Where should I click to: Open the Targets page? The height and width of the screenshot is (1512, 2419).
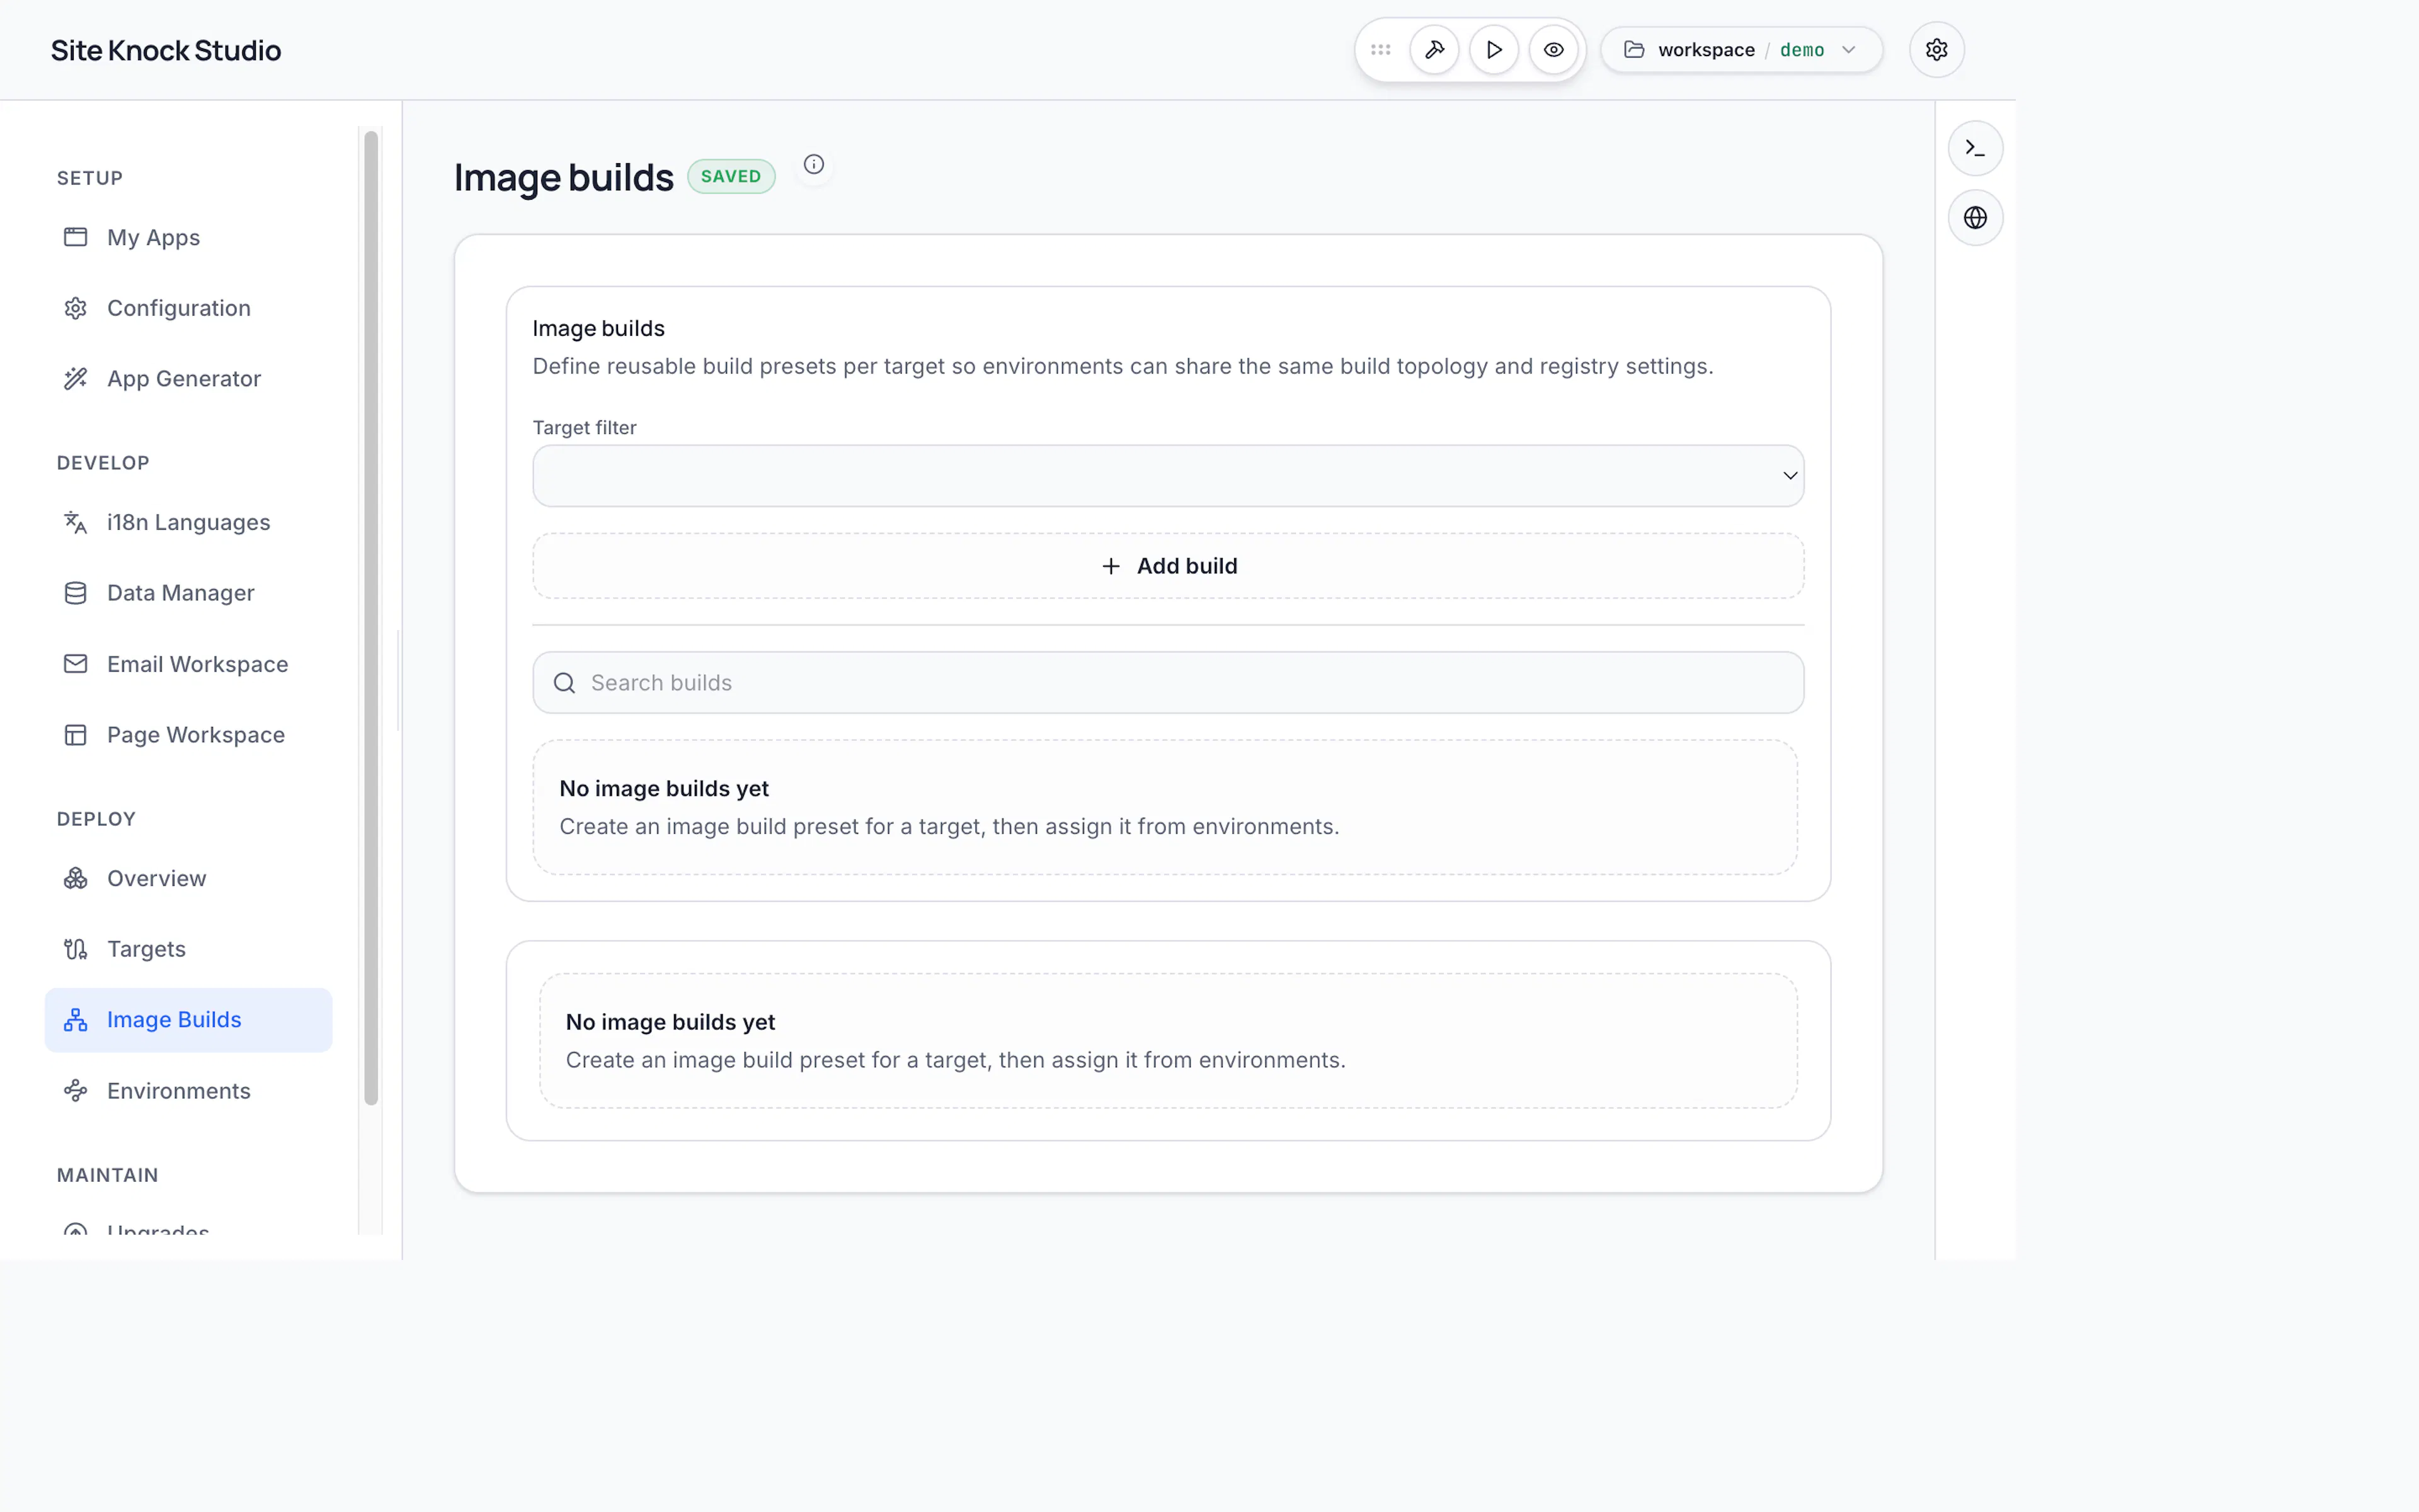188,949
